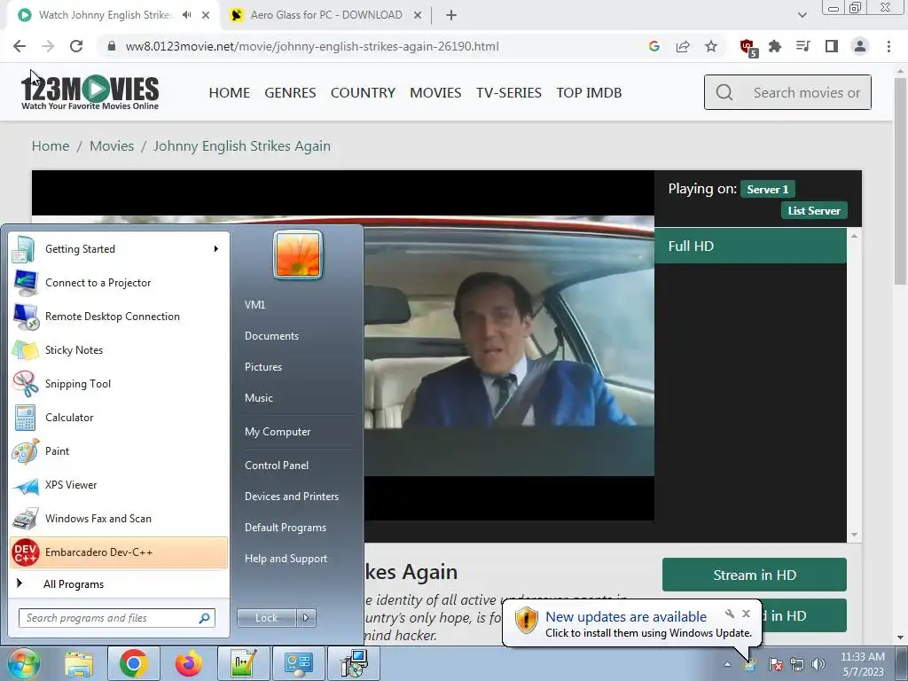Viewport: 908px width, 681px height.
Task: Open Windows Fax and Scan
Action: click(x=119, y=518)
